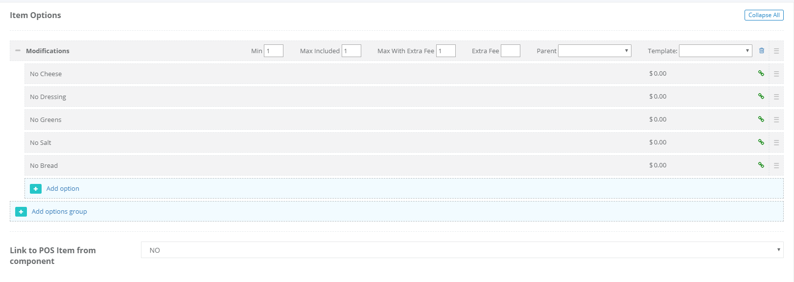Screen dimensions: 794x282
Task: Click the Add option link
Action: pyautogui.click(x=63, y=189)
